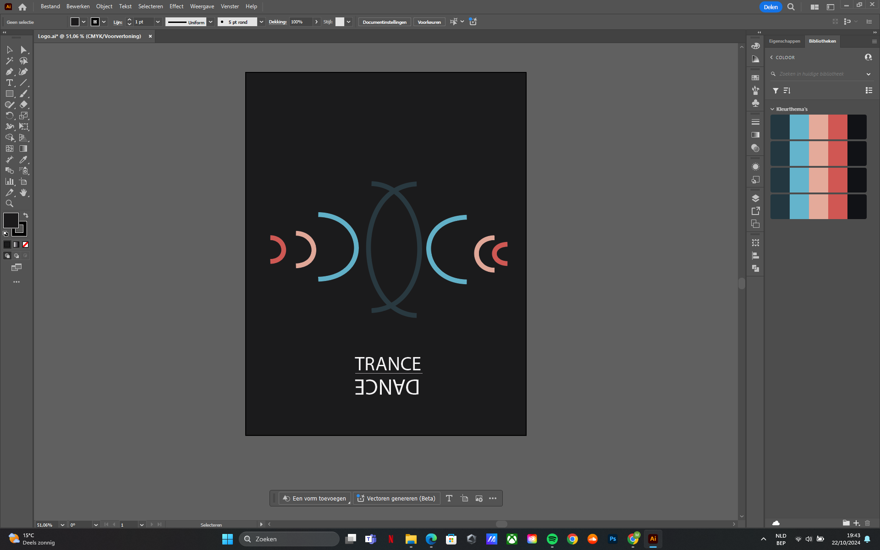Select the Type tool
Screen dimensions: 880x550
[9, 83]
